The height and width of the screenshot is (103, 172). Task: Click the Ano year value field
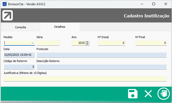point(78,43)
